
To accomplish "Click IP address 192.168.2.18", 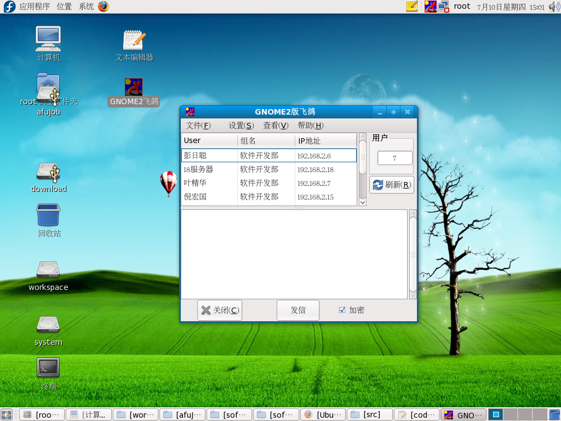I will coord(315,170).
